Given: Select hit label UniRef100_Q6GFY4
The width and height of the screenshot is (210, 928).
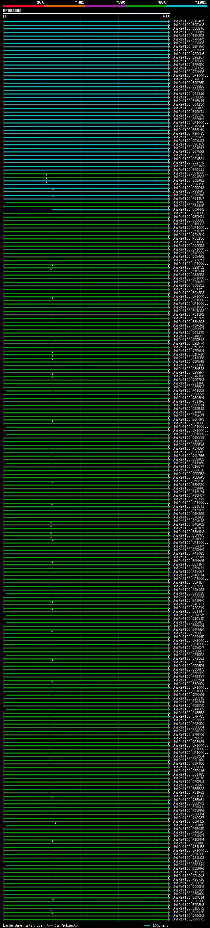Looking at the screenshot, I should point(188,405).
